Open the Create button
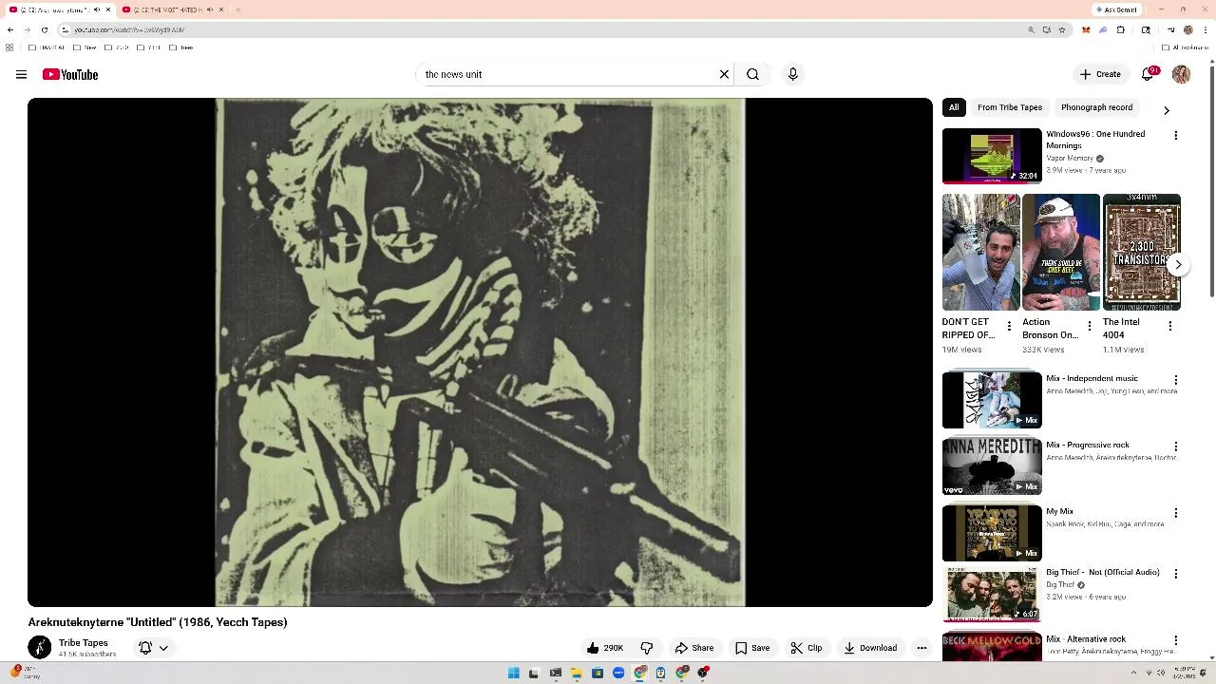1216x684 pixels. coord(1100,74)
